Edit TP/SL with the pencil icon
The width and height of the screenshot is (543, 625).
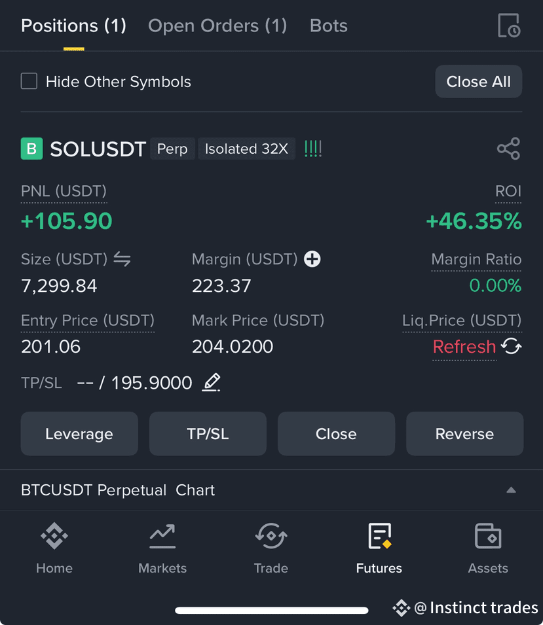click(212, 383)
